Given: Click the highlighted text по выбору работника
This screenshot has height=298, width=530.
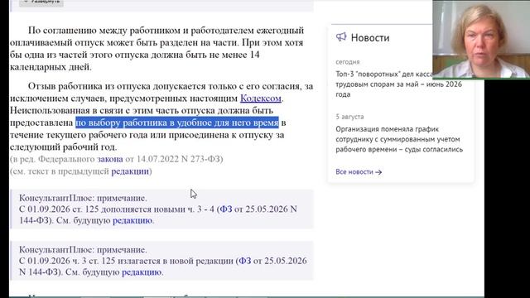Looking at the screenshot, I should [x=176, y=123].
